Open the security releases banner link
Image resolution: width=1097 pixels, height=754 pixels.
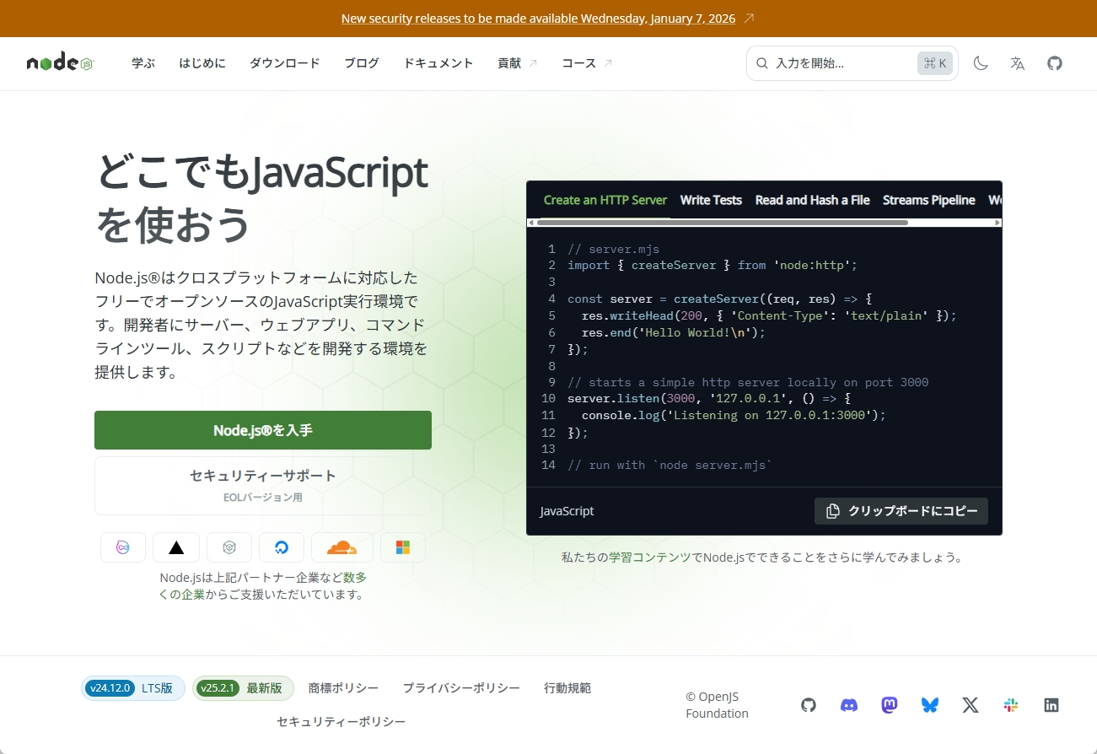click(x=538, y=19)
